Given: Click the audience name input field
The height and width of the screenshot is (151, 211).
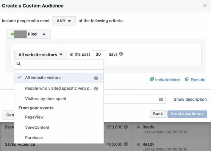Looking at the screenshot, I should coord(134,99).
